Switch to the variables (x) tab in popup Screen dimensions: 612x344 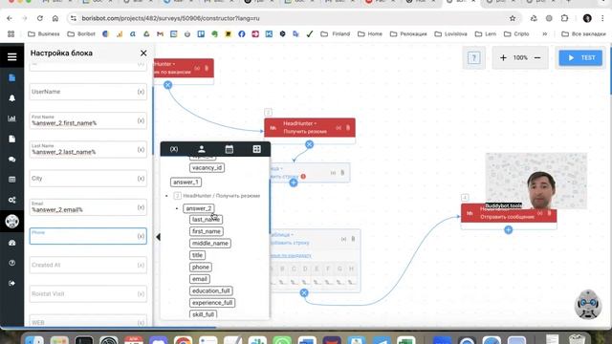174,149
